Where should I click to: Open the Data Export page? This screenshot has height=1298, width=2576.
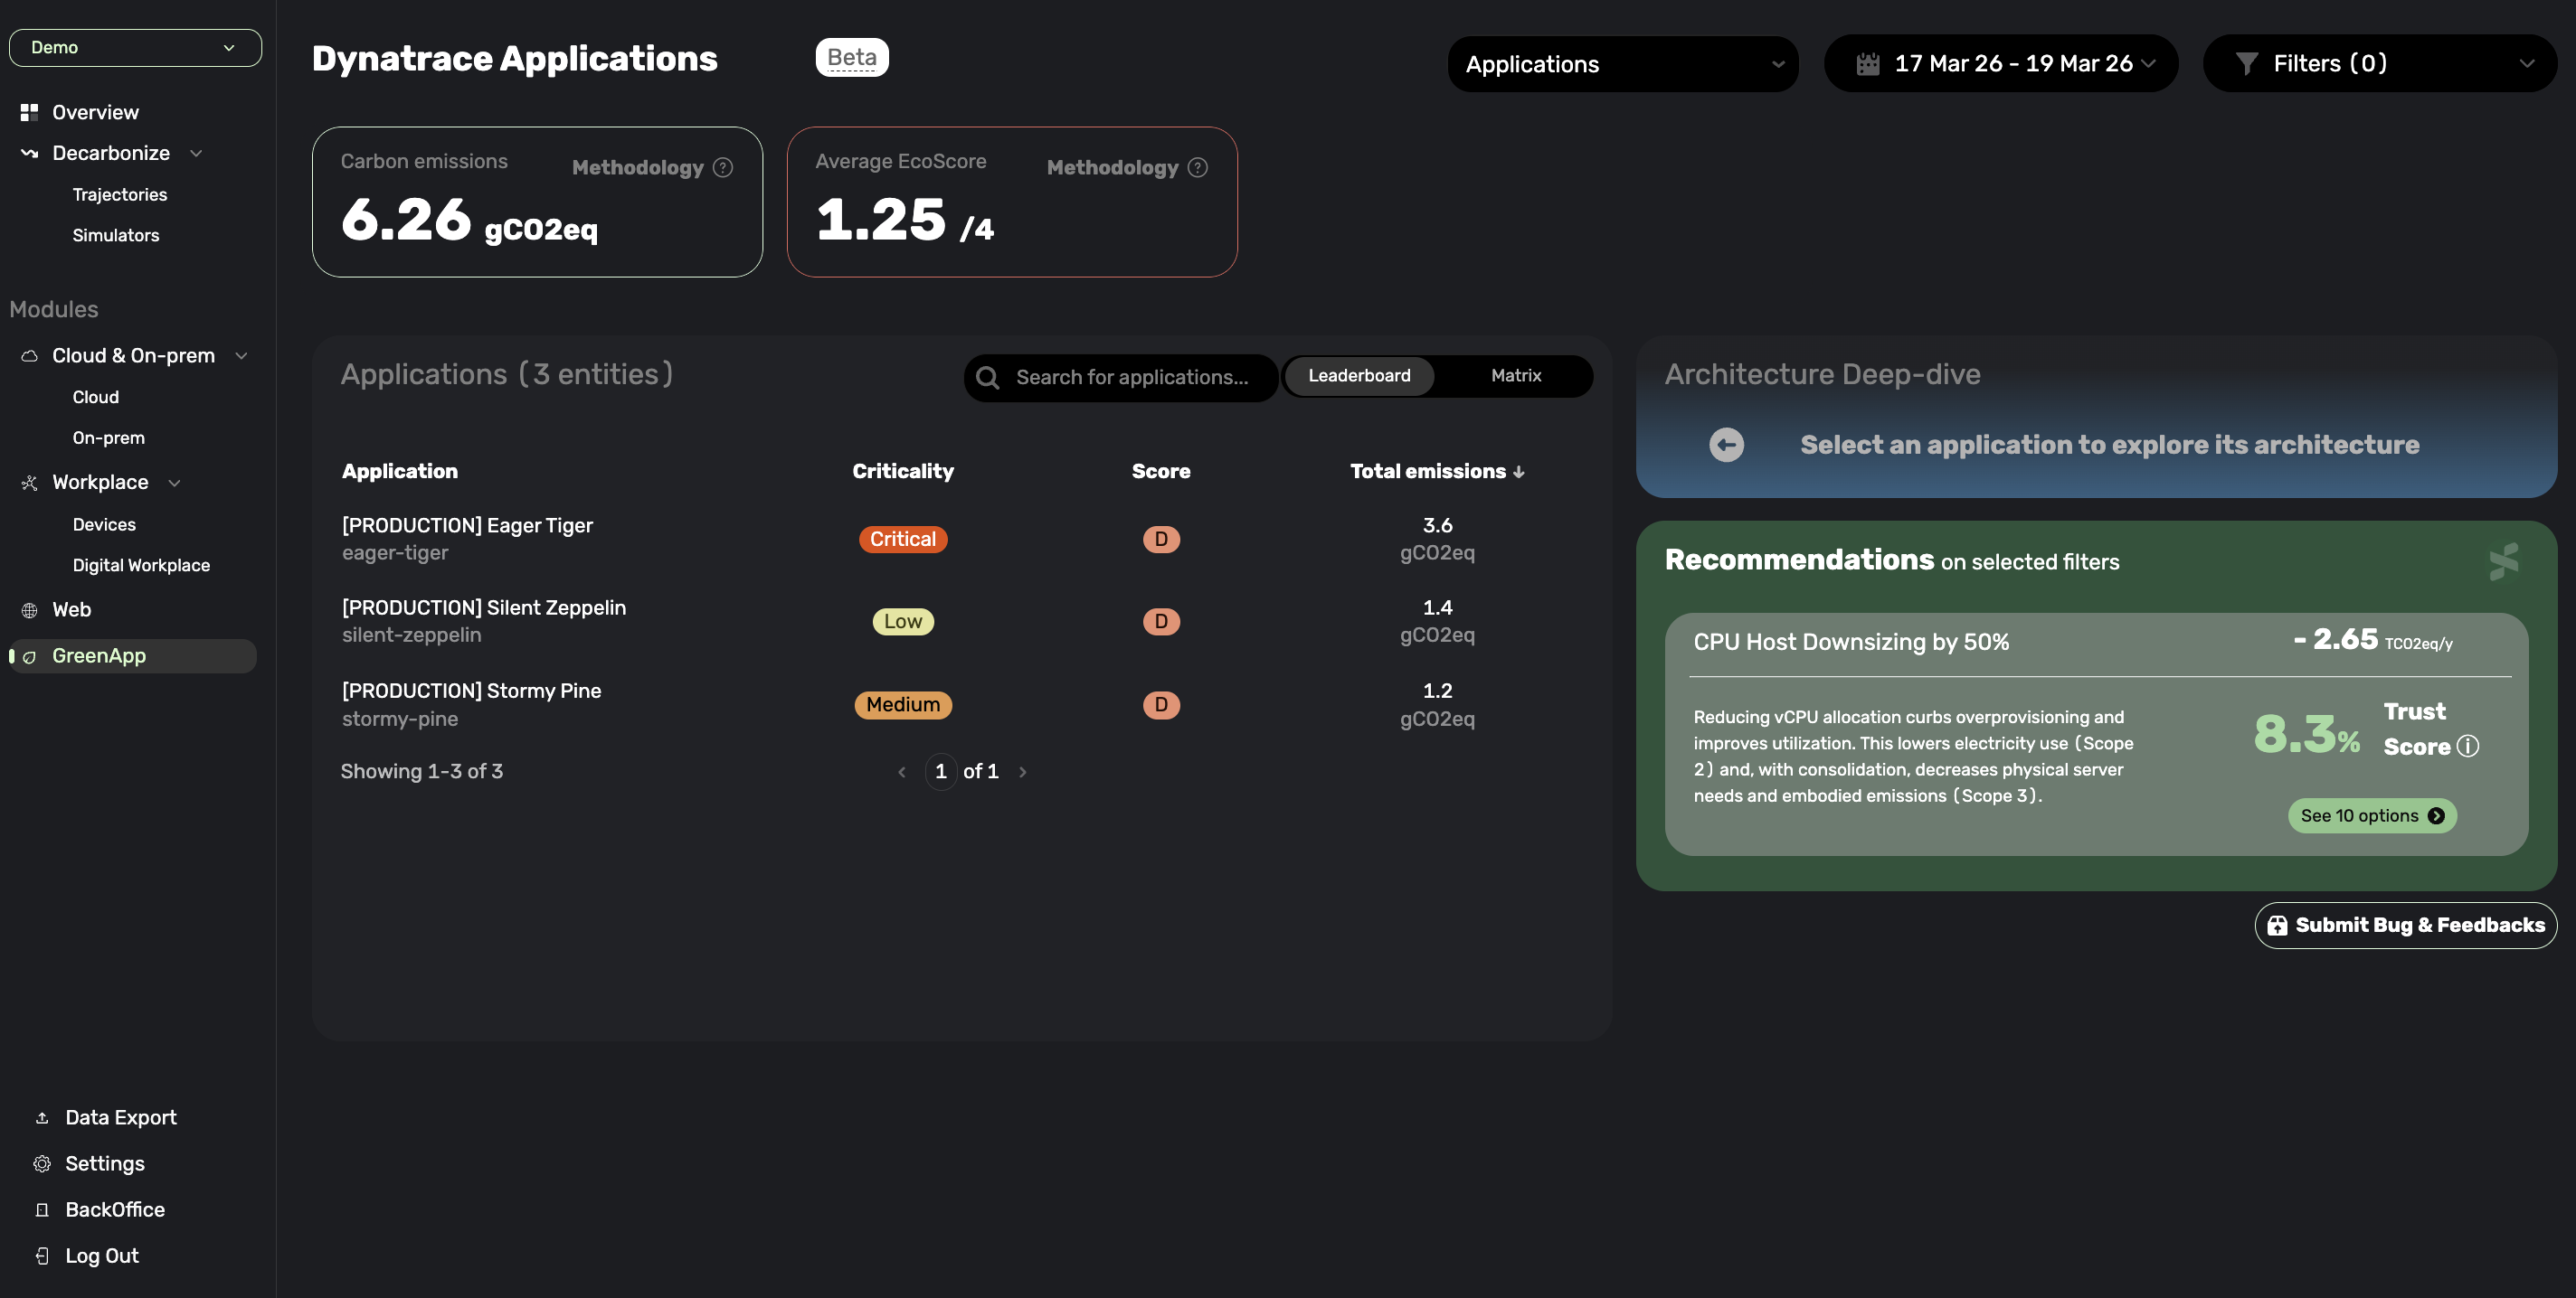[120, 1117]
